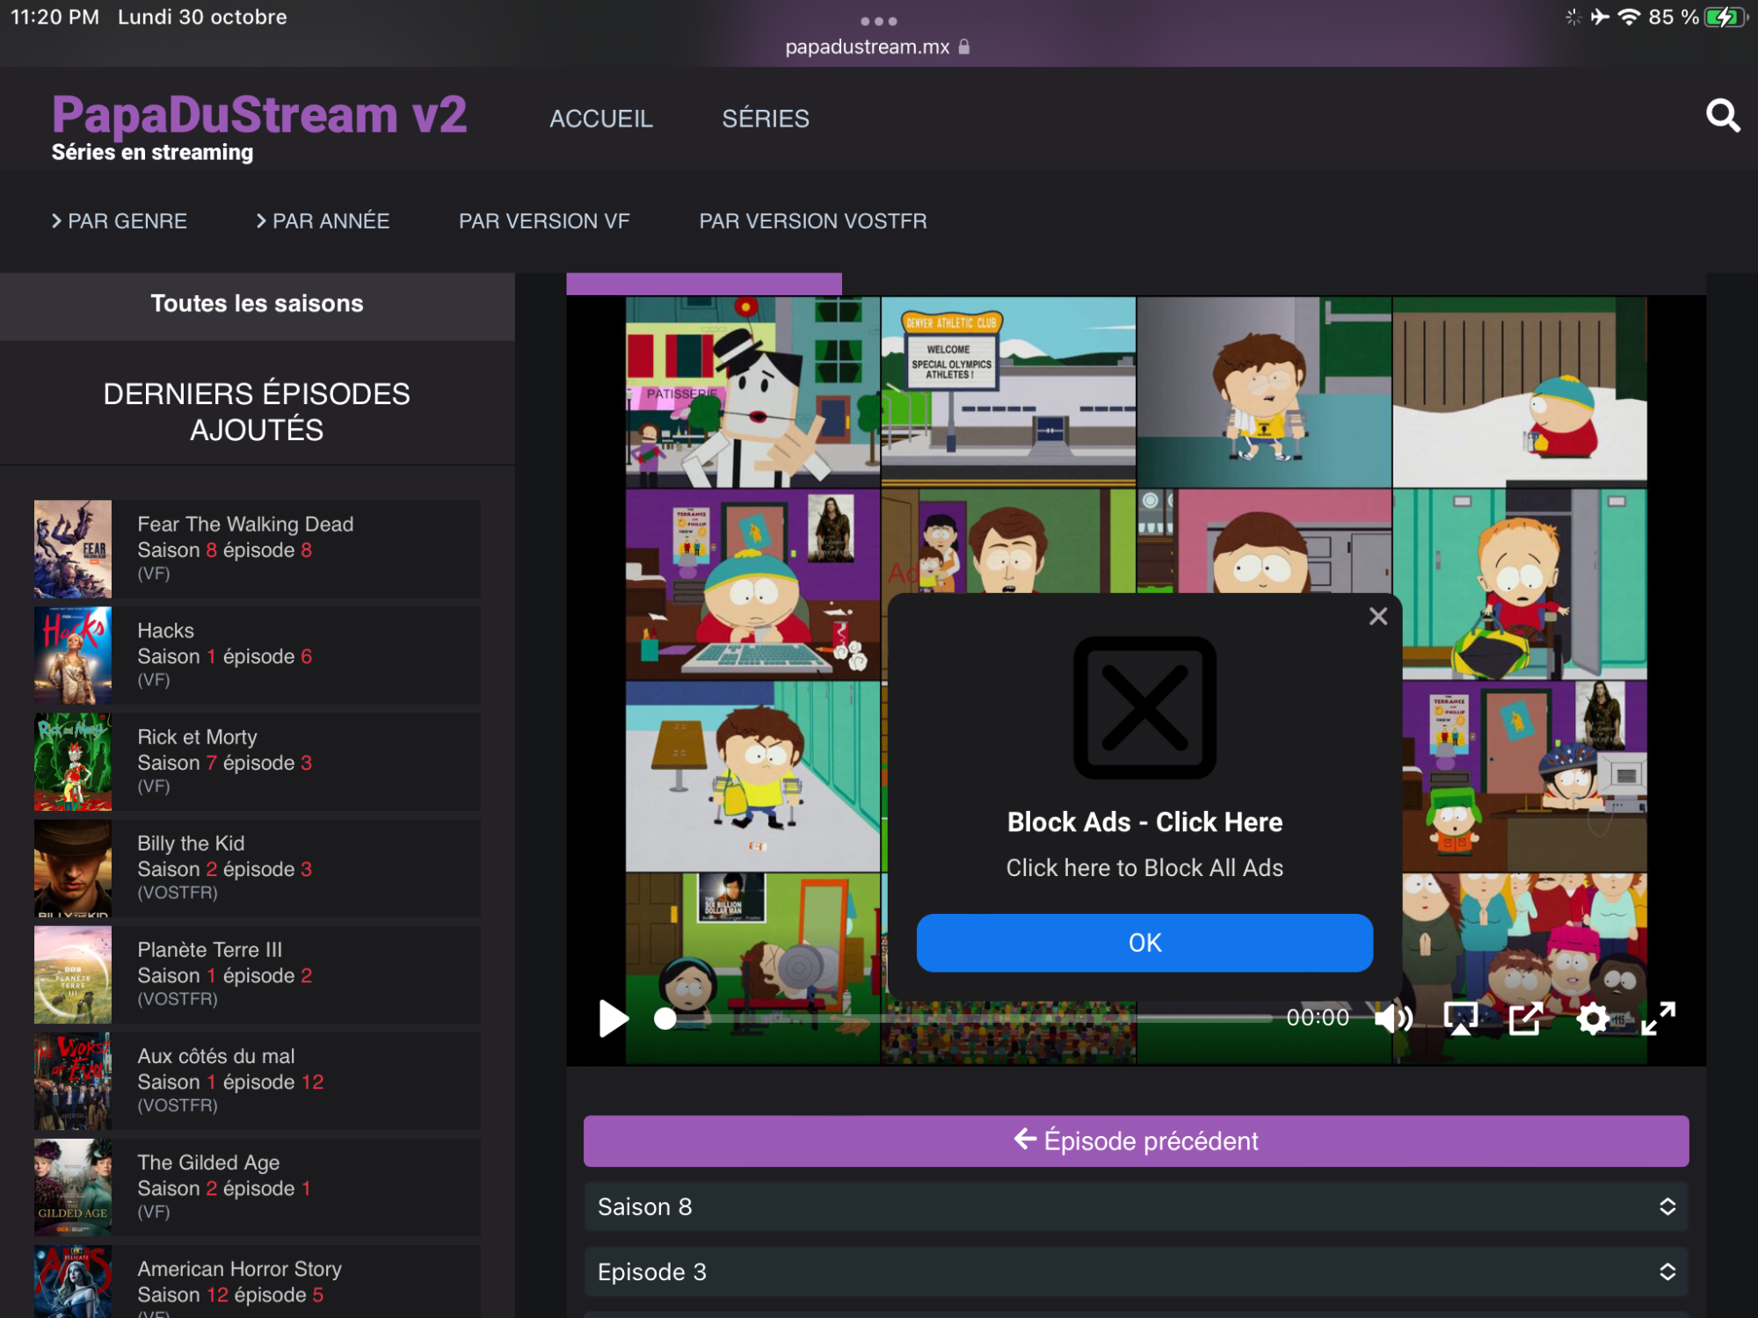1758x1318 pixels.
Task: Close the Block Ads popup
Action: tap(1377, 617)
